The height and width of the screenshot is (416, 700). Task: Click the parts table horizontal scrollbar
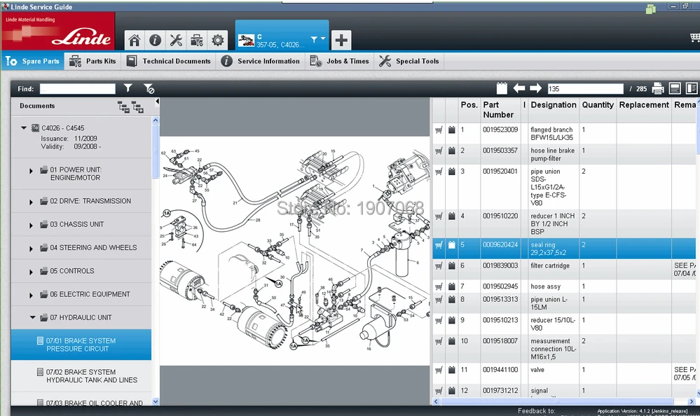(564, 402)
